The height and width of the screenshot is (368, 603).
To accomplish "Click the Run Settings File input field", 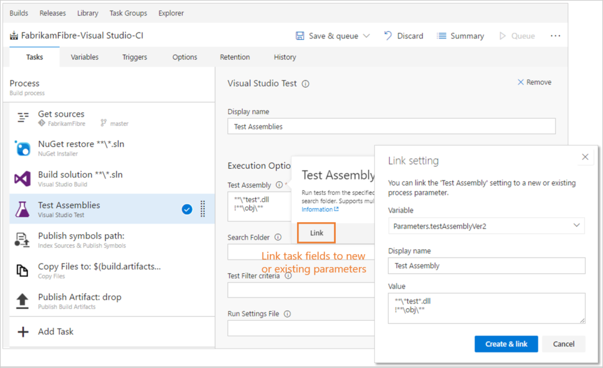I will [x=301, y=328].
